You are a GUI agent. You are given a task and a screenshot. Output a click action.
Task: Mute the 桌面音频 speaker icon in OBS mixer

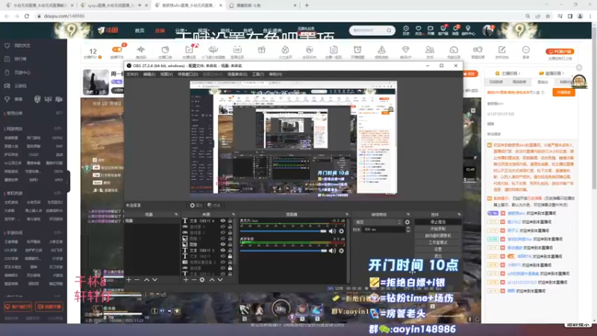tap(332, 251)
